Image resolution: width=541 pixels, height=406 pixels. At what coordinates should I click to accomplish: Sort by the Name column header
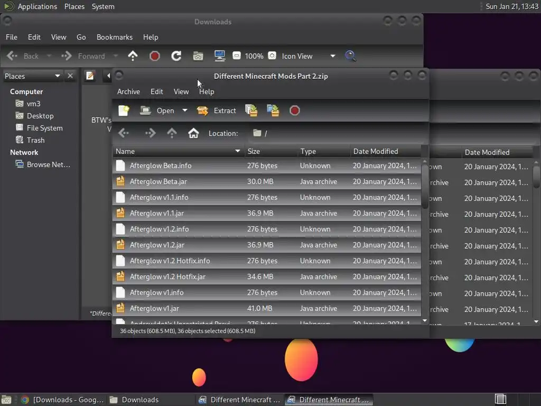tap(178, 151)
